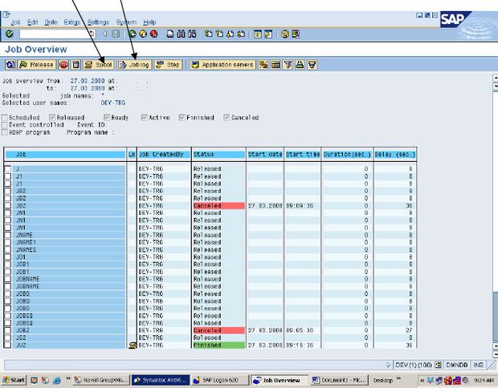Toggle the Released checkbox
Screen dimensions: 498x388
click(52, 118)
